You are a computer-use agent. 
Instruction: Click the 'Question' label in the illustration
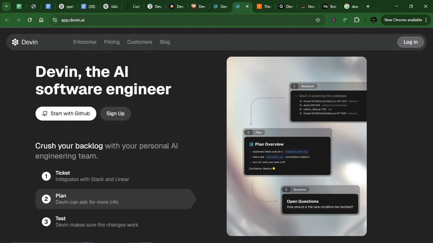(x=300, y=190)
